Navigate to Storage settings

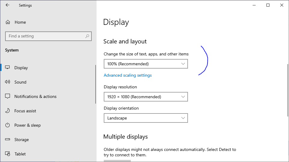click(x=22, y=140)
